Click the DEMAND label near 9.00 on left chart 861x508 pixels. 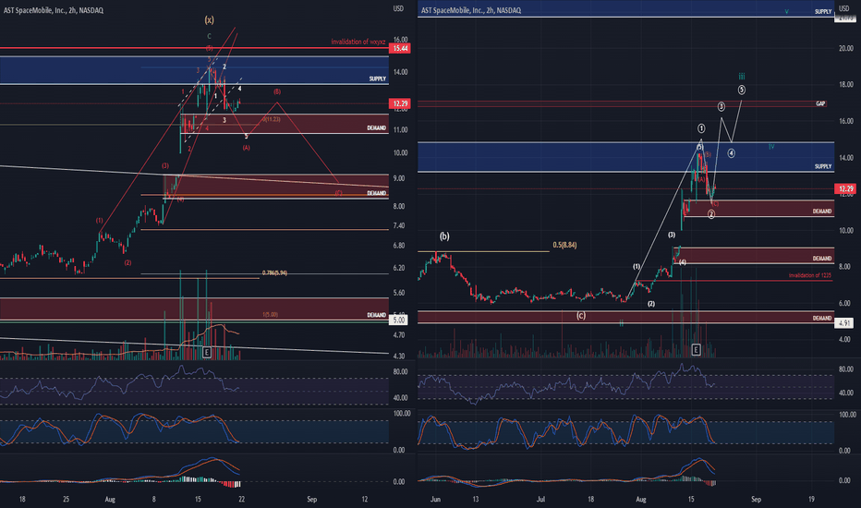376,193
